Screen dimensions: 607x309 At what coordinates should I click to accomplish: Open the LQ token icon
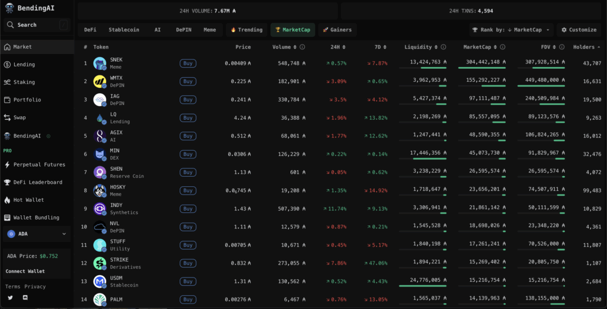tap(100, 117)
